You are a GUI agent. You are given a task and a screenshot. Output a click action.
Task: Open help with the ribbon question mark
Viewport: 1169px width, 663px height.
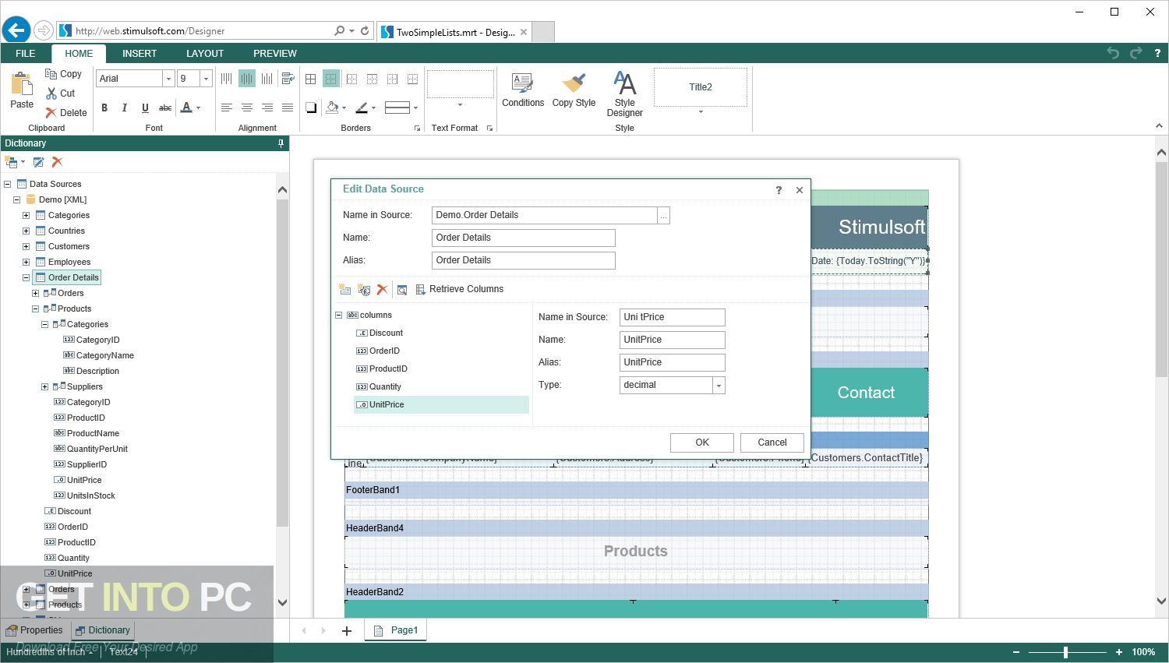coord(1157,53)
